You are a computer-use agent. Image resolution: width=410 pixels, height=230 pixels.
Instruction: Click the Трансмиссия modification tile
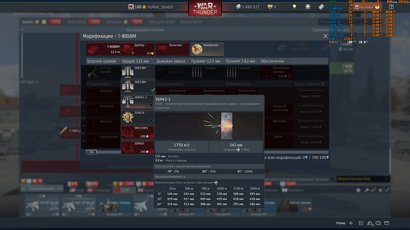point(103,141)
